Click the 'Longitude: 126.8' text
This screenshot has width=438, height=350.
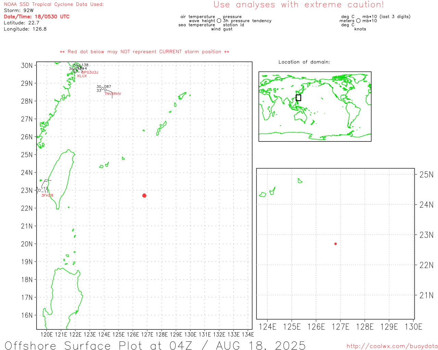(x=25, y=29)
